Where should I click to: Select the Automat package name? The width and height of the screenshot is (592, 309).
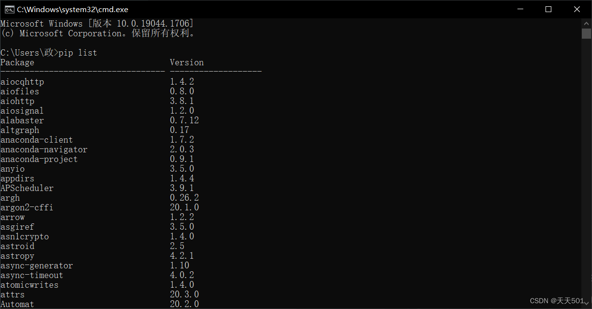[17, 304]
